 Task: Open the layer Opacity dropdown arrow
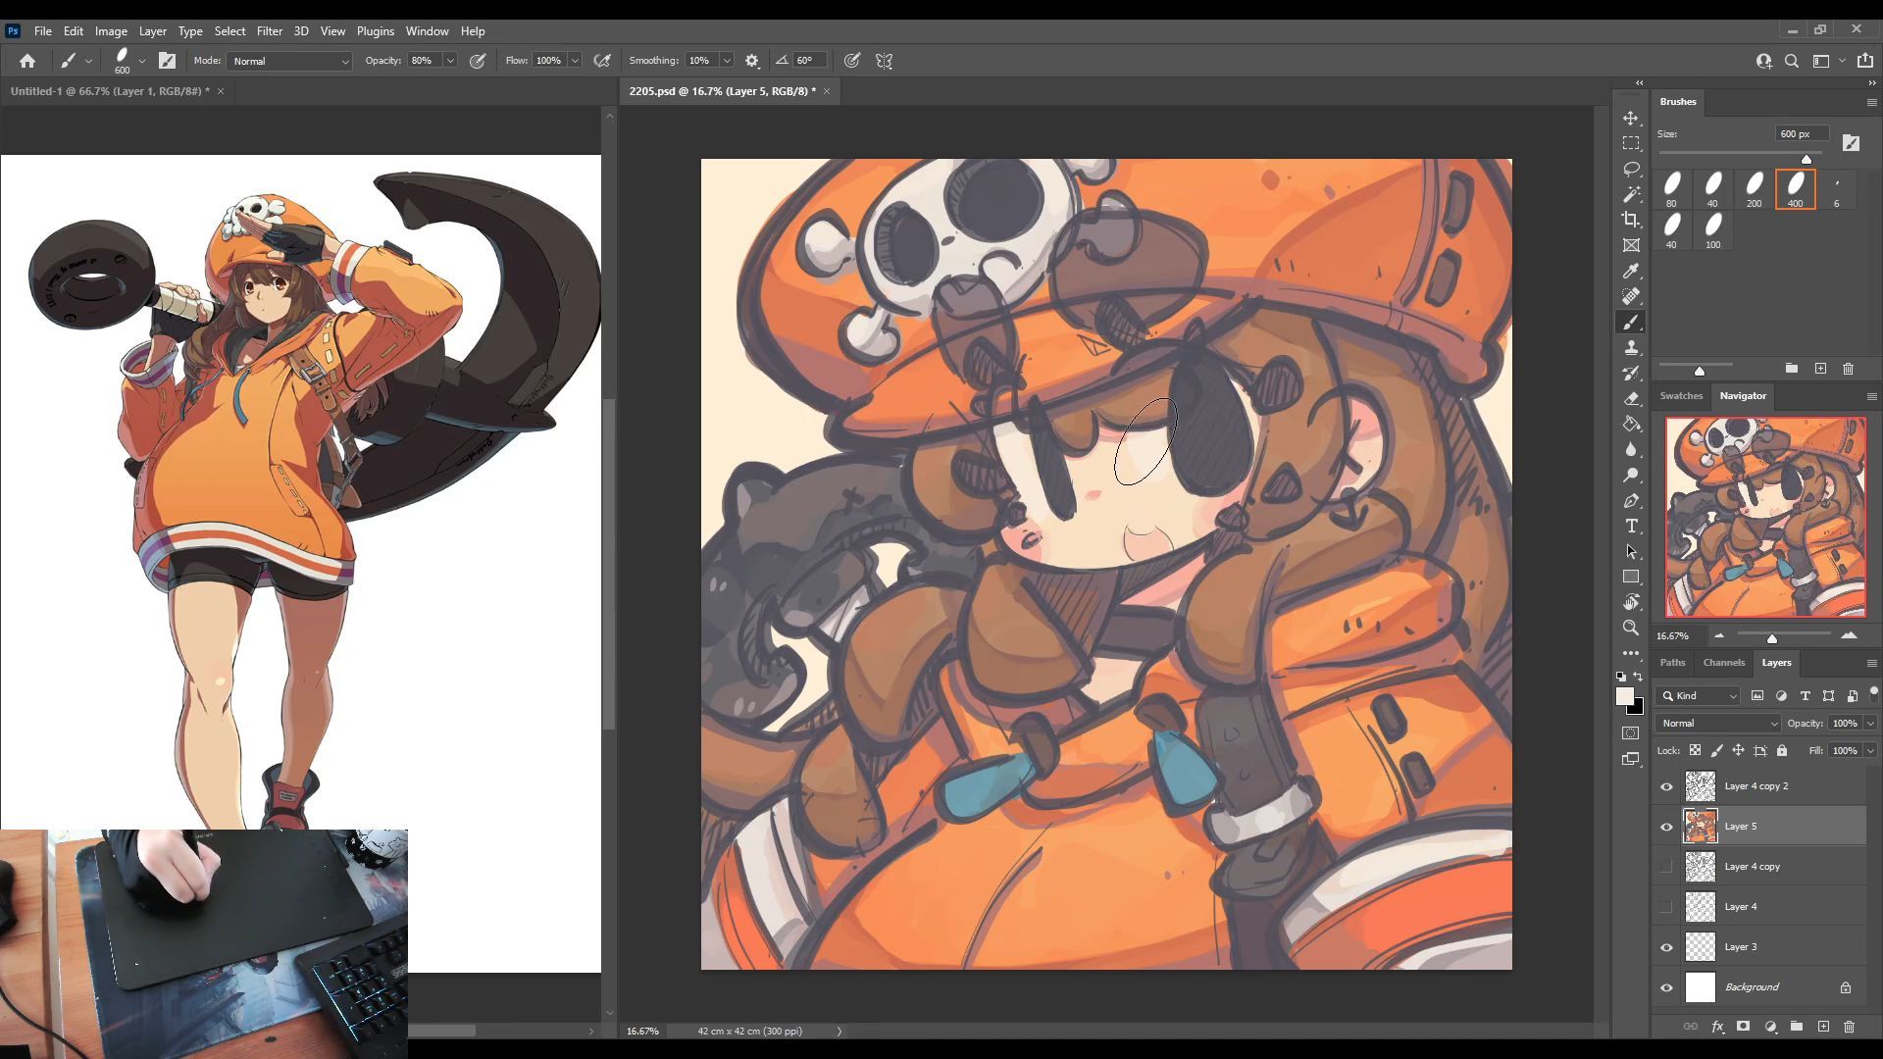1870,724
